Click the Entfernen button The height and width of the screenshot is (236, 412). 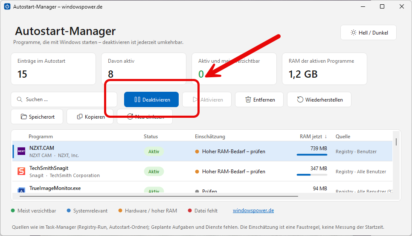(259, 99)
